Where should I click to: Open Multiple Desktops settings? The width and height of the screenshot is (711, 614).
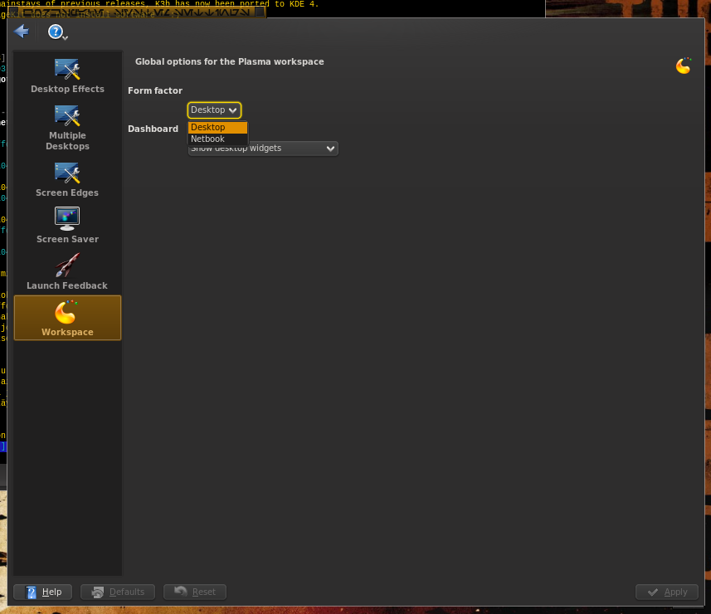(x=67, y=128)
